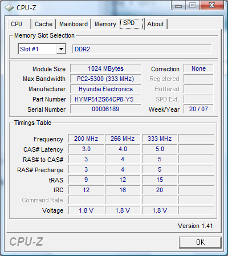Click the RAS# Precharge label
This screenshot has width=228, height=256.
tap(40, 170)
